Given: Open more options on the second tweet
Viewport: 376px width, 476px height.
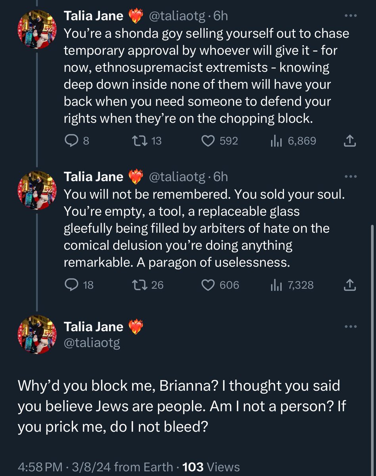Looking at the screenshot, I should [x=350, y=177].
